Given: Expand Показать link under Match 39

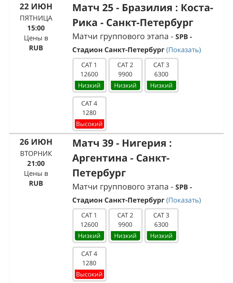Looking at the screenshot, I should [x=184, y=200].
